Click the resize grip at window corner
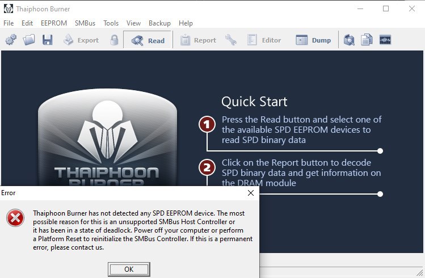The image size is (425, 278). point(420,273)
